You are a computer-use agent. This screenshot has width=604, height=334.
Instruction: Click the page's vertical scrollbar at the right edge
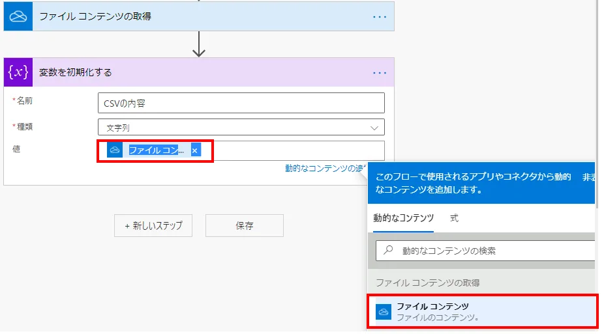coord(597,104)
